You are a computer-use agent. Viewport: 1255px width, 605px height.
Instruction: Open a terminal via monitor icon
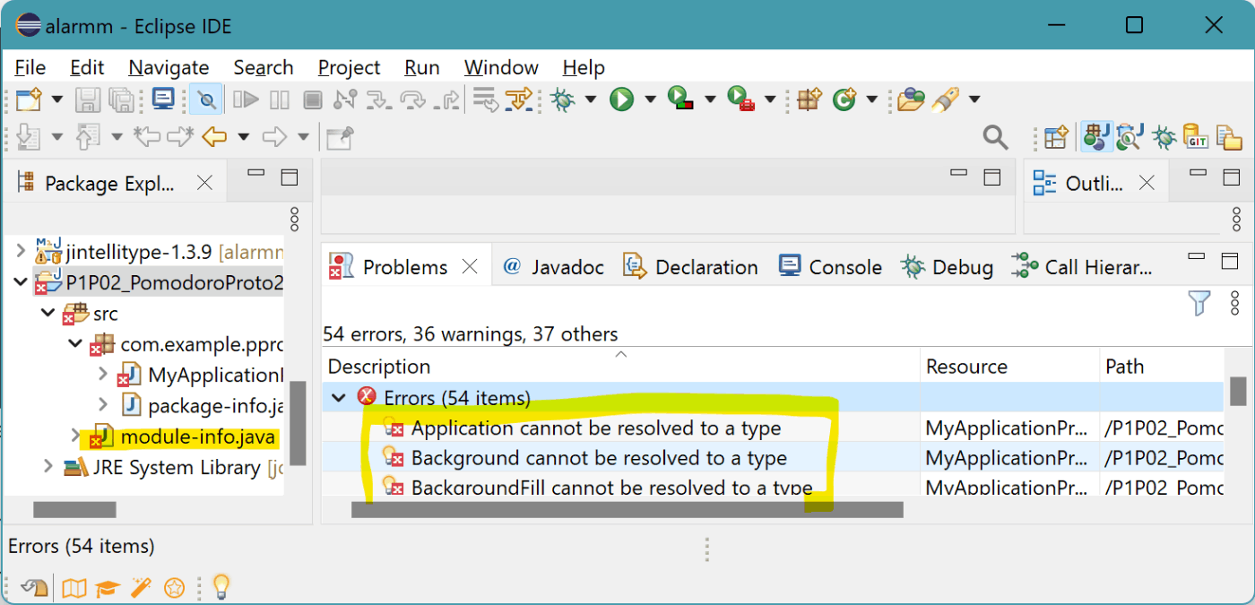tap(163, 99)
